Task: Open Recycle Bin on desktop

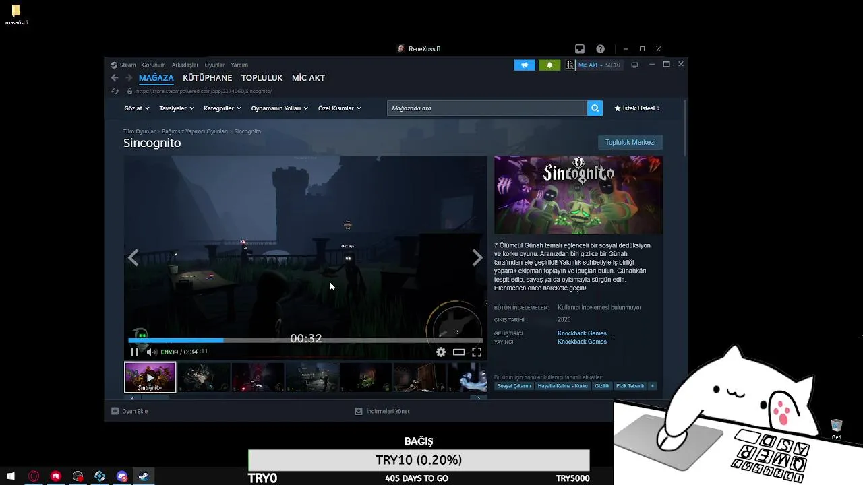Action: pos(837,429)
